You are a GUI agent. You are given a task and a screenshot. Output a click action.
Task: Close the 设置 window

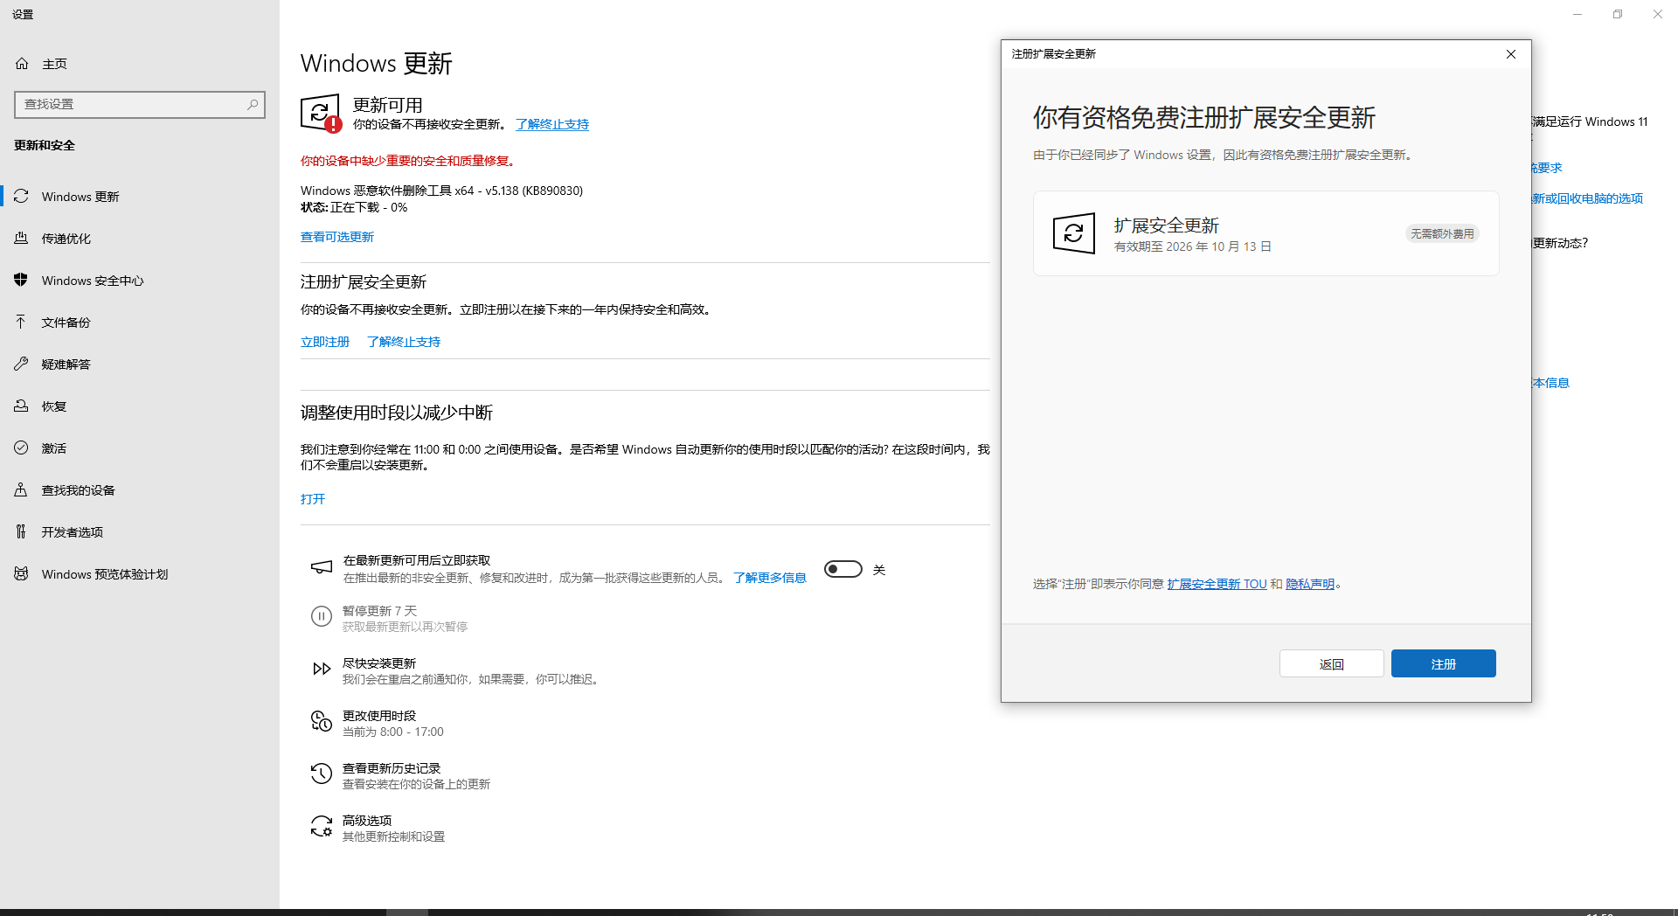[x=1658, y=14]
